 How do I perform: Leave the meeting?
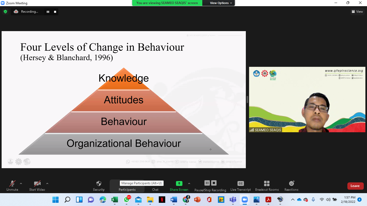(355, 186)
